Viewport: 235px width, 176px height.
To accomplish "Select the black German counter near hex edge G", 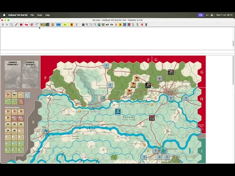I will [171, 72].
